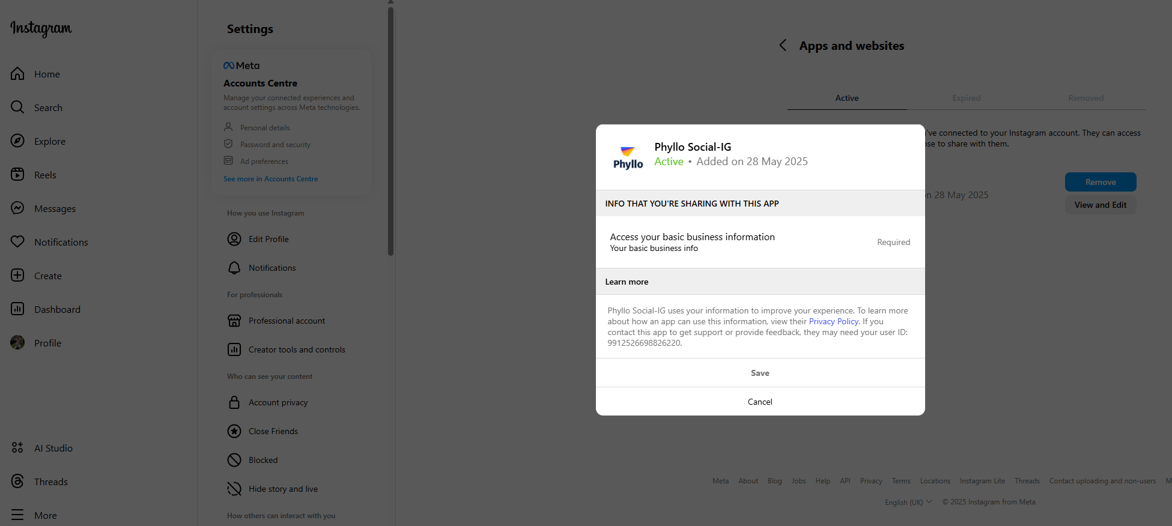Open AI Studio icon in sidebar

tap(17, 448)
